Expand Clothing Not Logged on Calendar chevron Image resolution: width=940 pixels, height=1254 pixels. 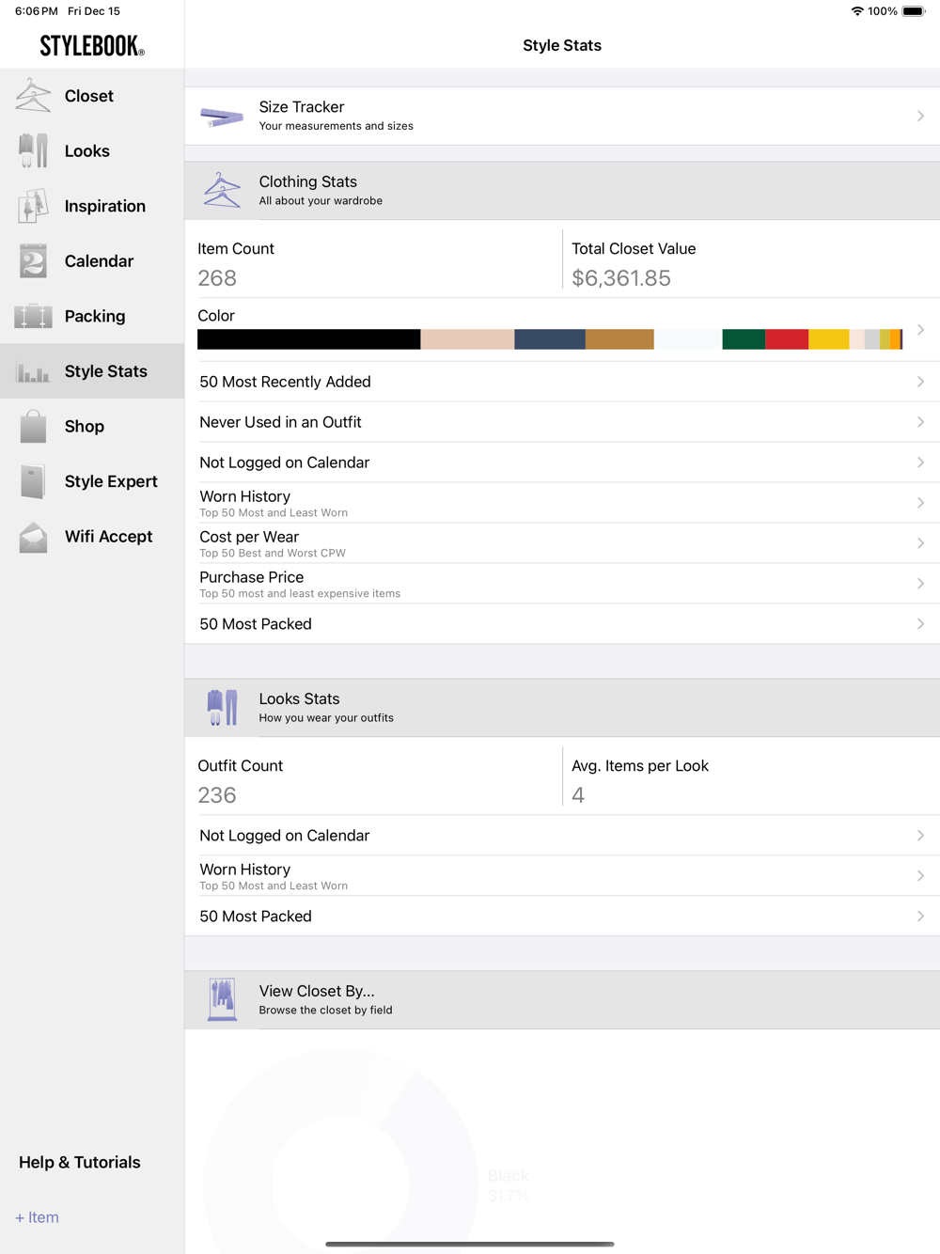click(x=920, y=462)
